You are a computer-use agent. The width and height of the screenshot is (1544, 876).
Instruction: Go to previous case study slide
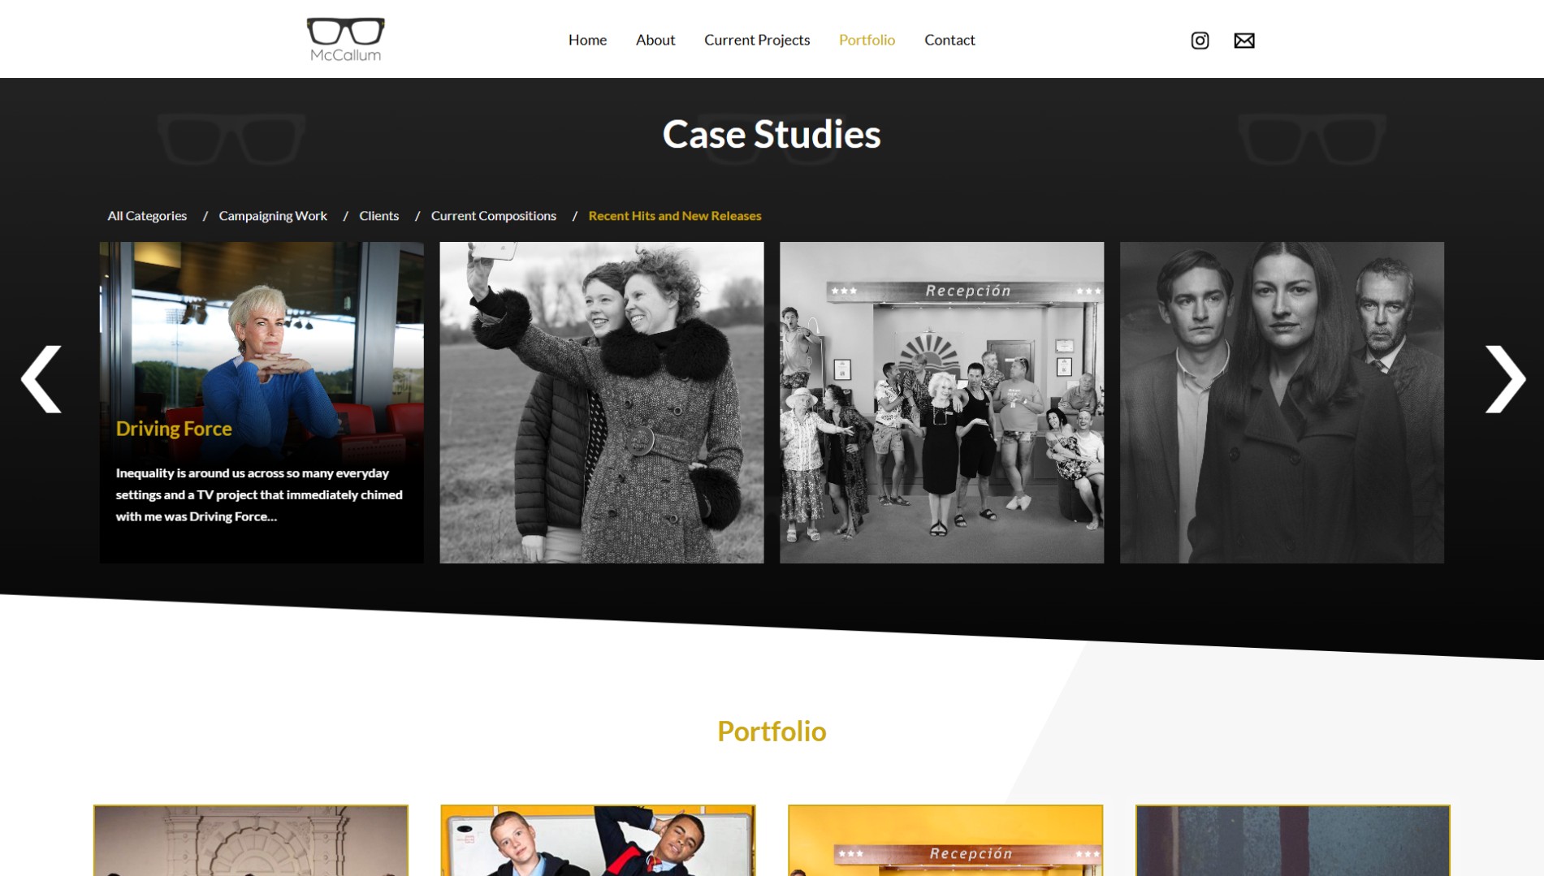point(41,379)
